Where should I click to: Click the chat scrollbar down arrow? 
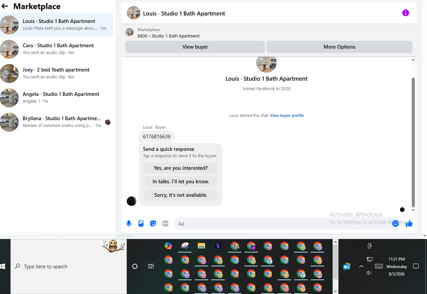click(x=413, y=210)
